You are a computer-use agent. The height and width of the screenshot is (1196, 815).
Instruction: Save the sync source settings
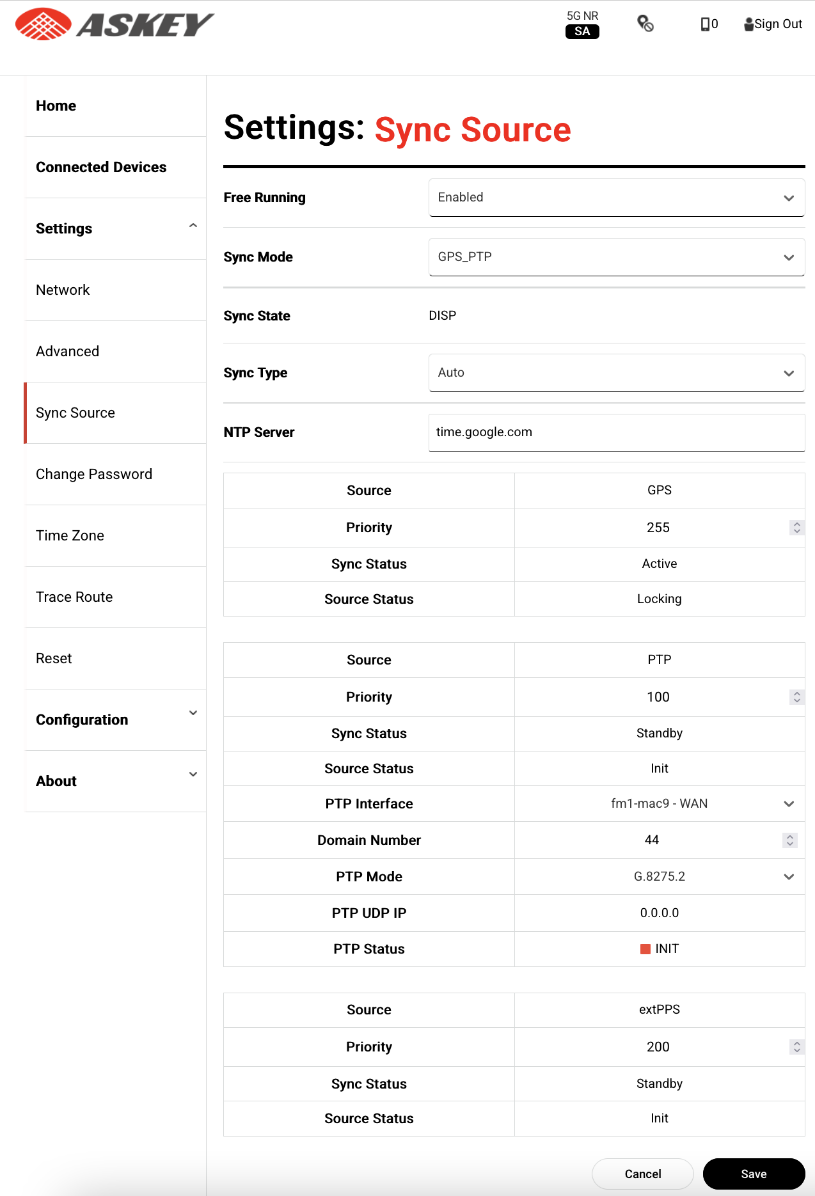pyautogui.click(x=754, y=1174)
